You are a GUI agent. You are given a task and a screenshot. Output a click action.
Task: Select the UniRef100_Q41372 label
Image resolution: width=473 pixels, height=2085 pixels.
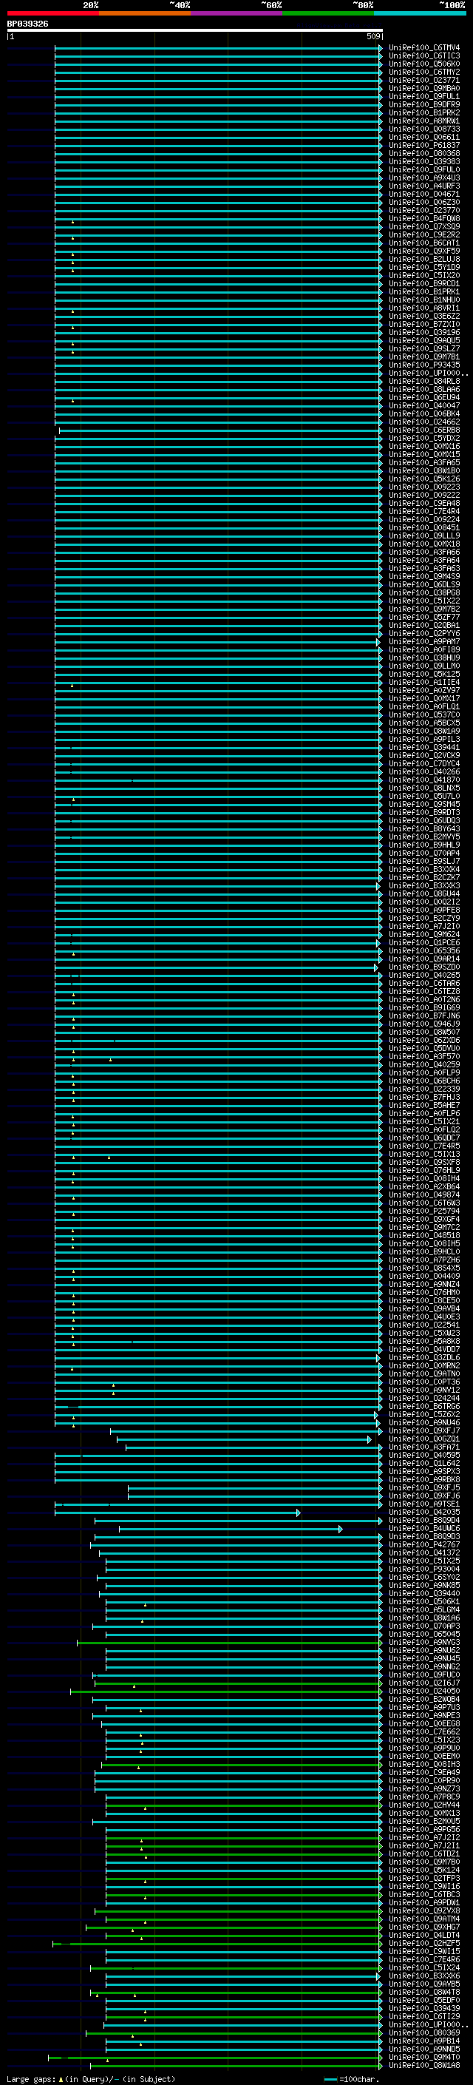(x=424, y=1552)
